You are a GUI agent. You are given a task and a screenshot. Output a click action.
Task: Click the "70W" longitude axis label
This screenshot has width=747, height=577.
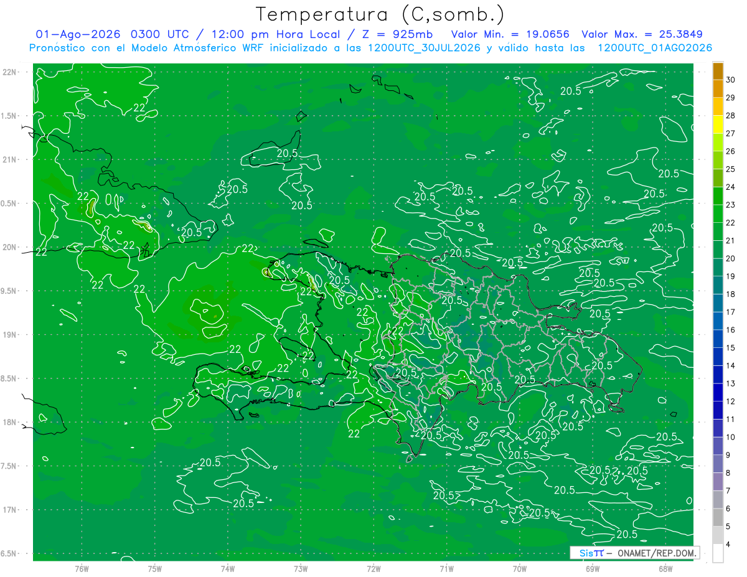pos(520,568)
